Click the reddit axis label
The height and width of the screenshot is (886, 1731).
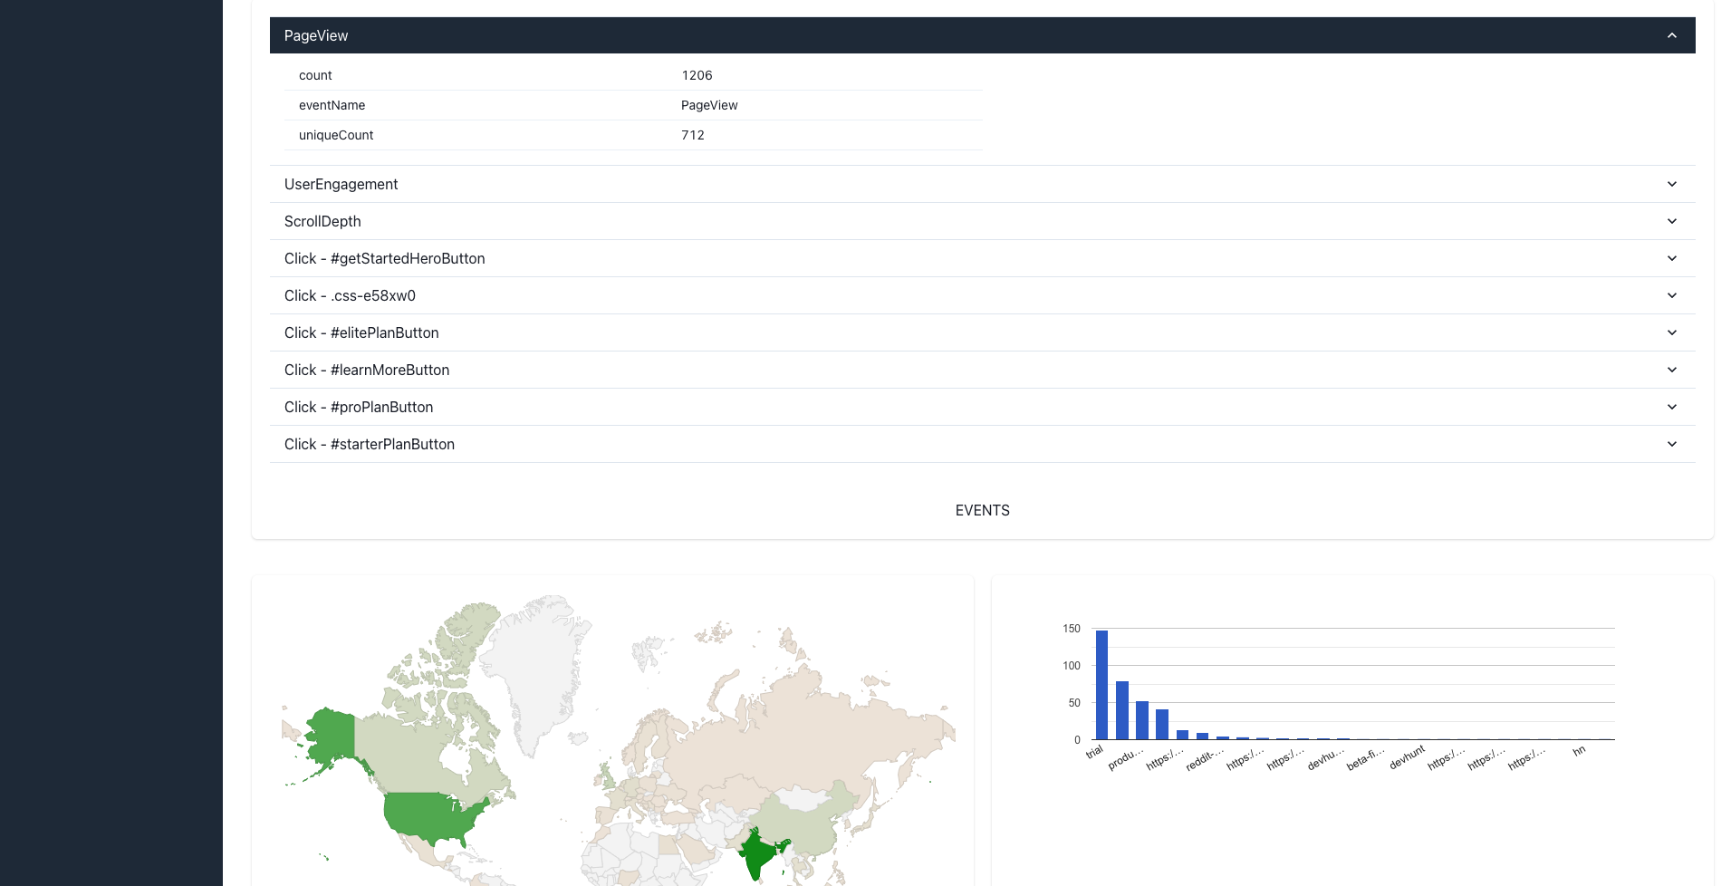pyautogui.click(x=1205, y=759)
